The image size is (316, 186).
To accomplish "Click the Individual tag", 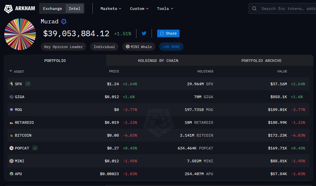I will point(104,47).
